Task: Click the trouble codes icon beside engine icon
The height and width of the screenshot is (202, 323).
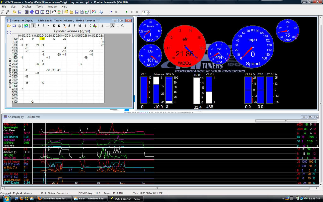Action: (59, 12)
